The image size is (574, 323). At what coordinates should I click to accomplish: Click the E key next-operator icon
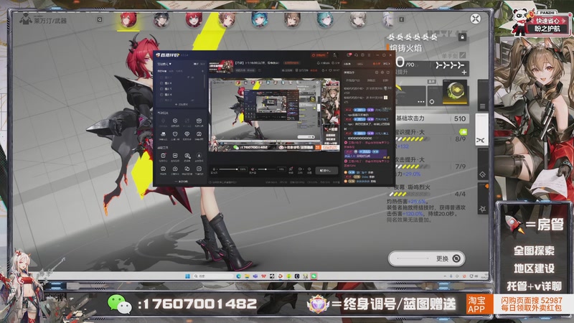(x=402, y=19)
